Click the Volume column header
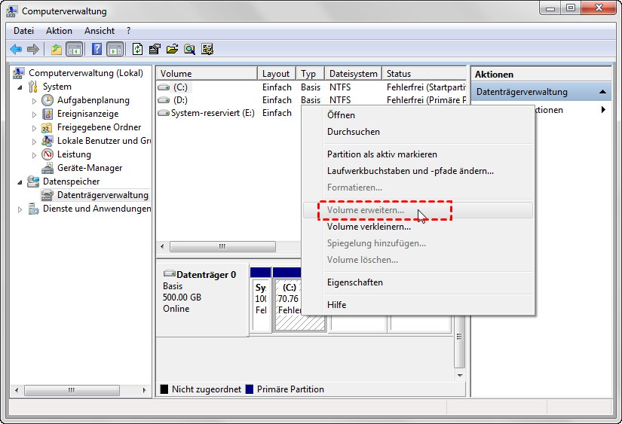Viewport: 622px width, 424px height. click(207, 73)
